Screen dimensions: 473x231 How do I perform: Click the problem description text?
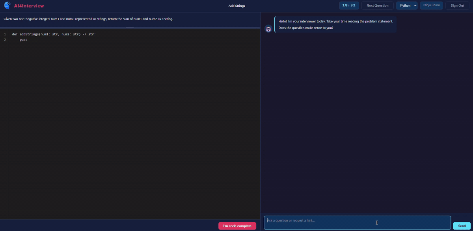click(x=88, y=19)
